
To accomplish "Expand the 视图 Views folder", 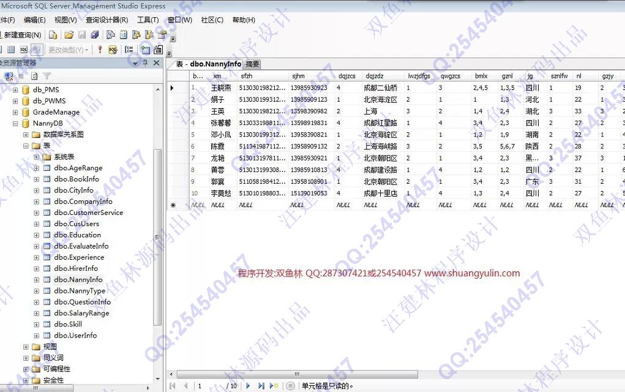I will [26, 347].
